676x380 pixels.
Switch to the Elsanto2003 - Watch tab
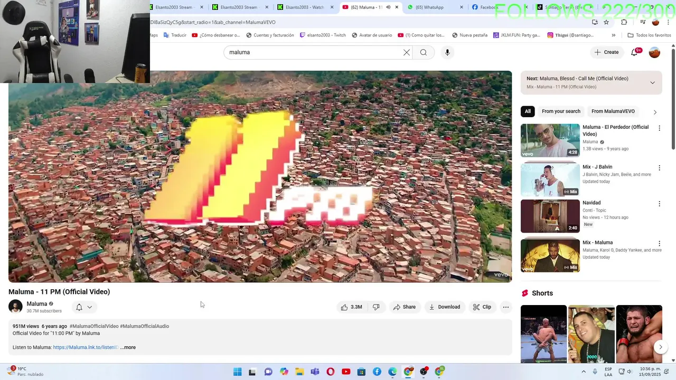305,7
